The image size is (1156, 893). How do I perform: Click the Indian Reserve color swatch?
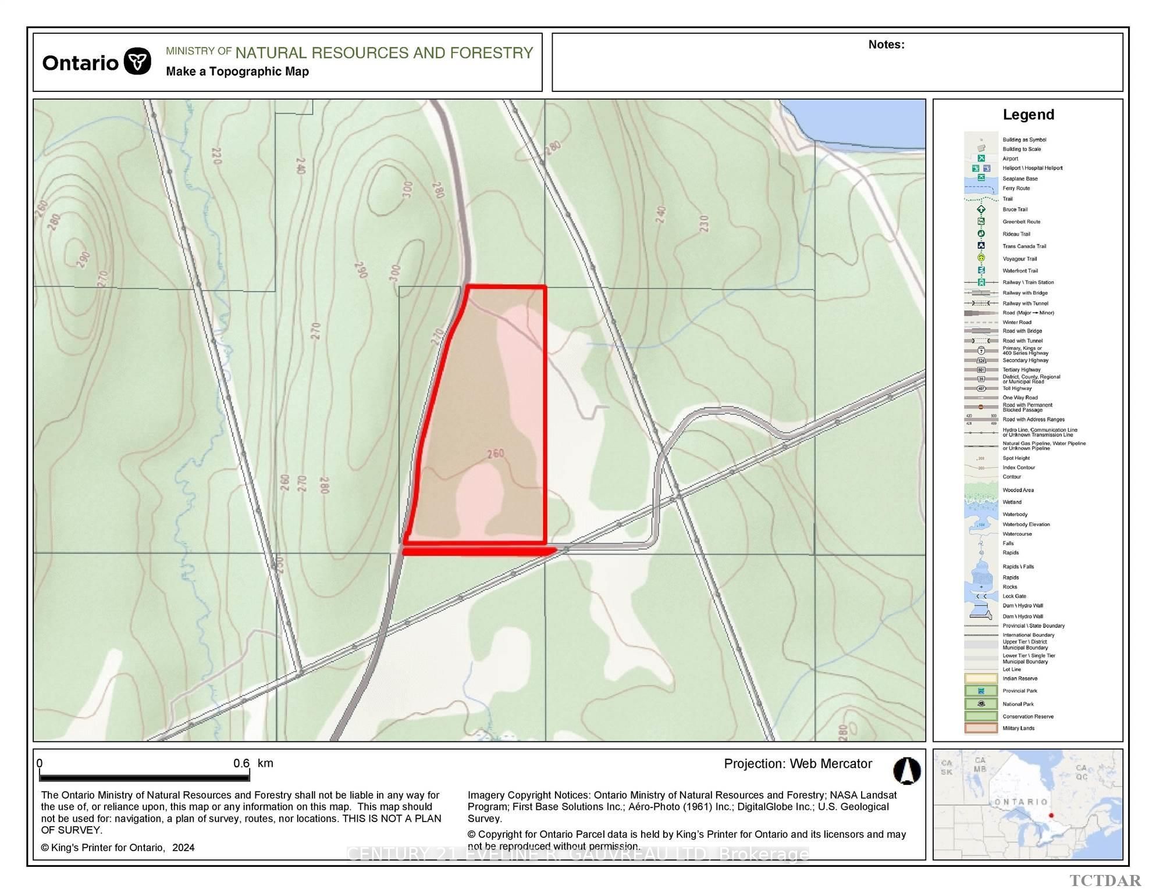[981, 678]
